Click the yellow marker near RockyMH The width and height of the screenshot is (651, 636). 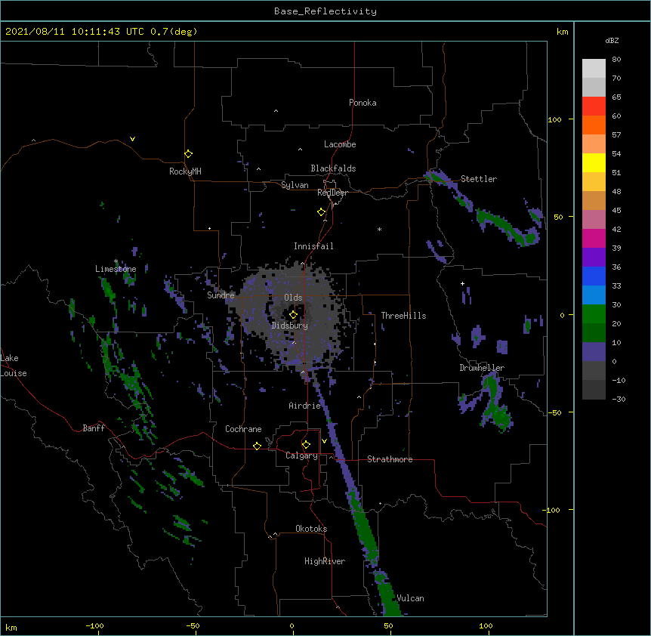click(x=188, y=154)
